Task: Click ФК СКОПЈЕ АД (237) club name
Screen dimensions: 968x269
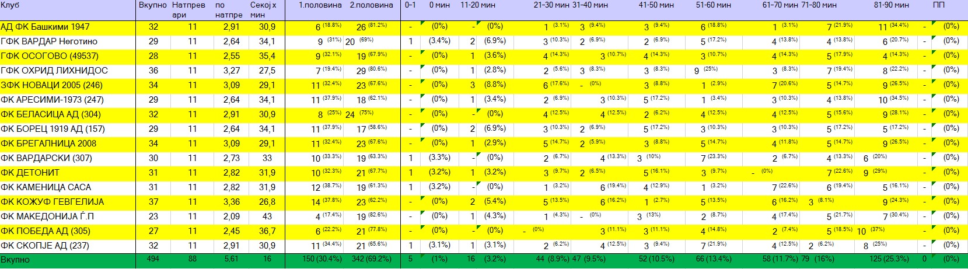Action: click(x=44, y=246)
